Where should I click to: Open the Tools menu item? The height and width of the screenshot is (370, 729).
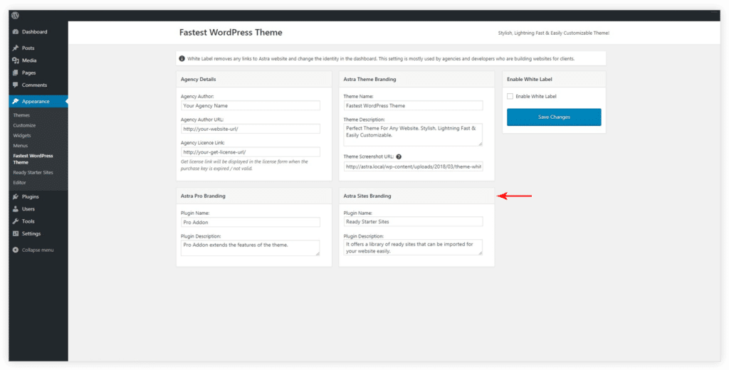[x=28, y=221]
